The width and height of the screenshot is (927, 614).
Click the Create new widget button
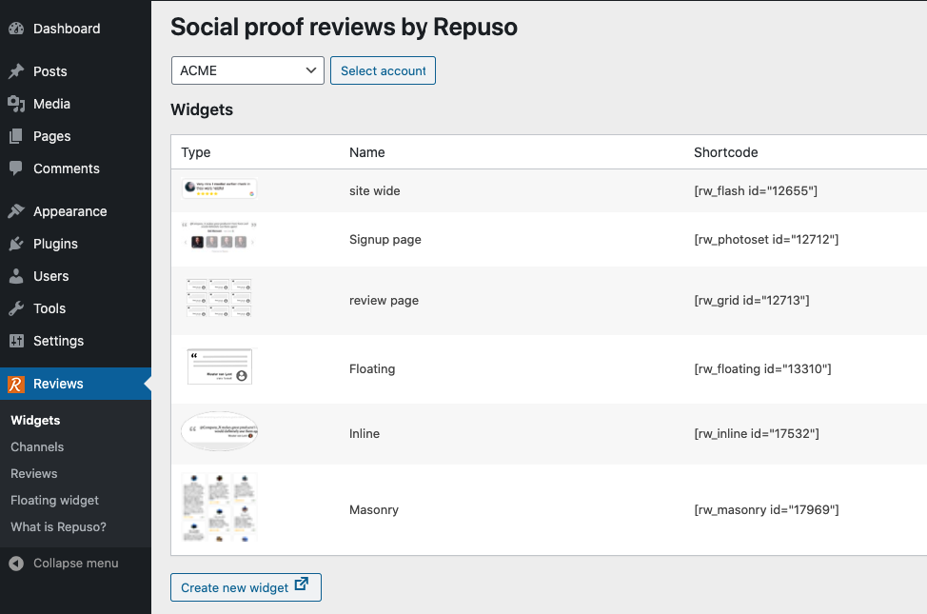click(246, 587)
